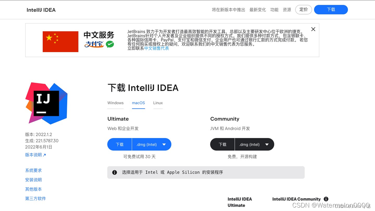
Task: Click the IJ logo image
Action: 46,103
